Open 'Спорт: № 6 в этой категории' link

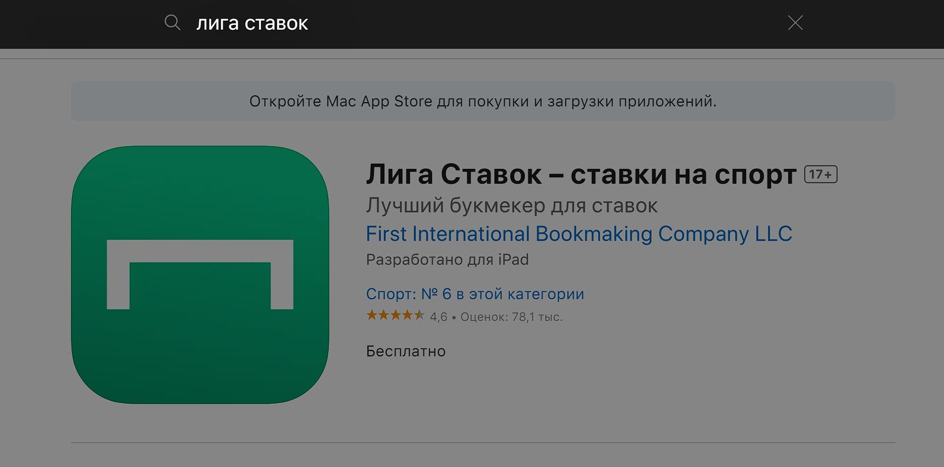[475, 294]
